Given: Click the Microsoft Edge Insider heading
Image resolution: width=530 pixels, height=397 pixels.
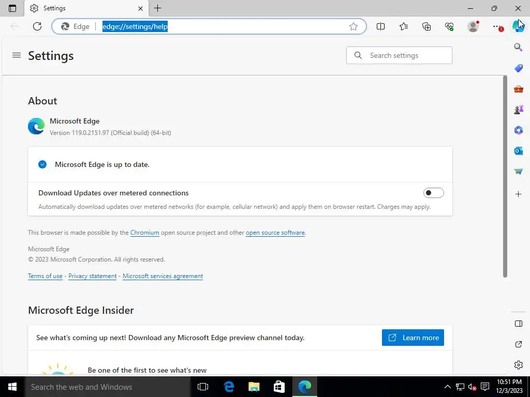Looking at the screenshot, I should pyautogui.click(x=81, y=310).
